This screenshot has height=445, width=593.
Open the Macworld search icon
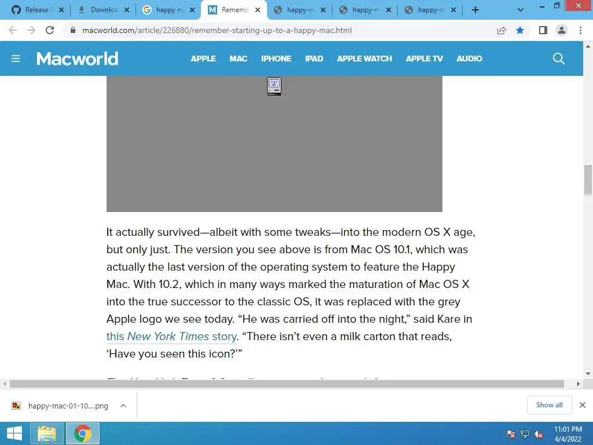[x=559, y=59]
